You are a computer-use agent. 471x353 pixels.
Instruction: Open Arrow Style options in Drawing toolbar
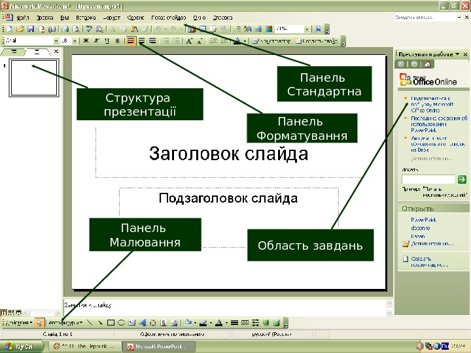(256, 323)
